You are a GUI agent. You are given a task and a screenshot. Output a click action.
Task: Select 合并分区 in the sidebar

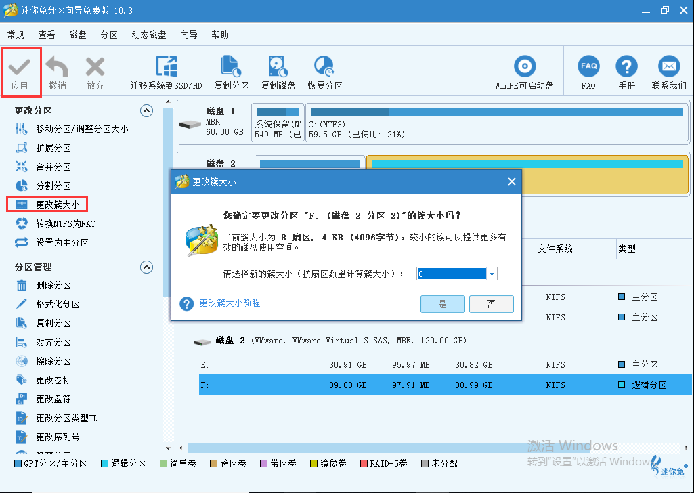point(43,167)
